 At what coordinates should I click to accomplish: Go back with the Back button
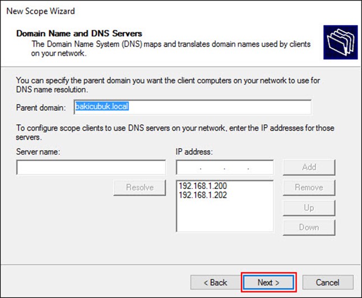216,282
